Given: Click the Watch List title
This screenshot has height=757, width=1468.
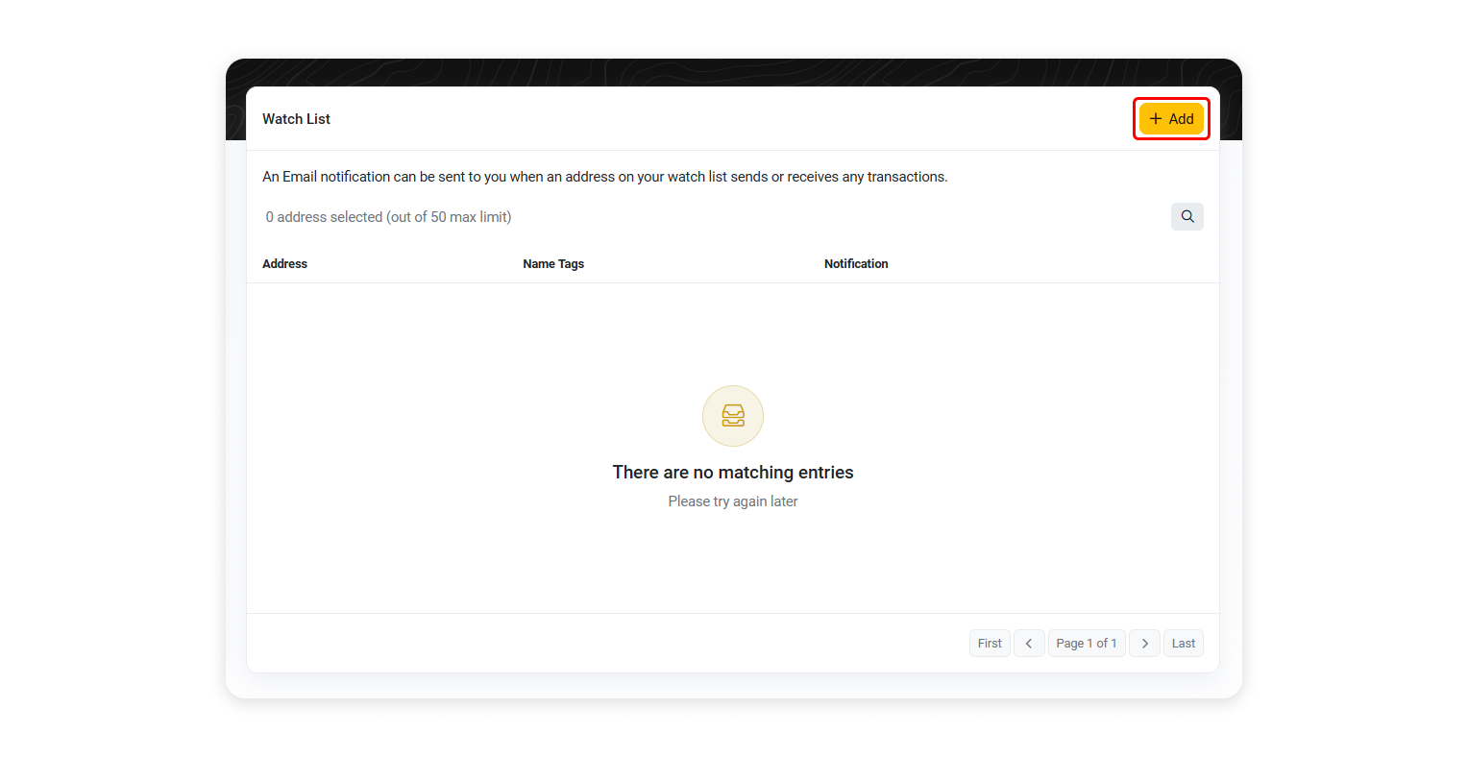Looking at the screenshot, I should (296, 119).
